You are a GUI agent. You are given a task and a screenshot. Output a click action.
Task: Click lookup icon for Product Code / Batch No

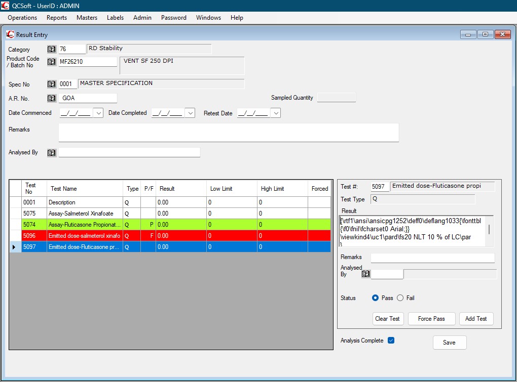[x=51, y=62]
